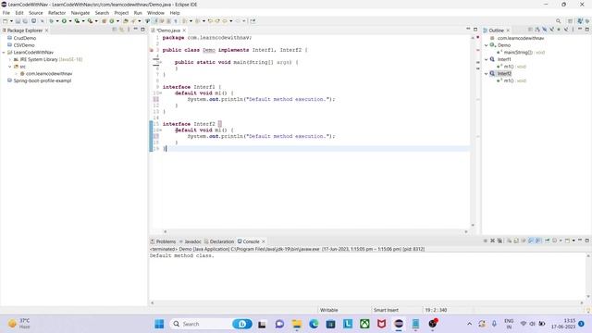Open the New file dropdown arrow

pos(11,21)
